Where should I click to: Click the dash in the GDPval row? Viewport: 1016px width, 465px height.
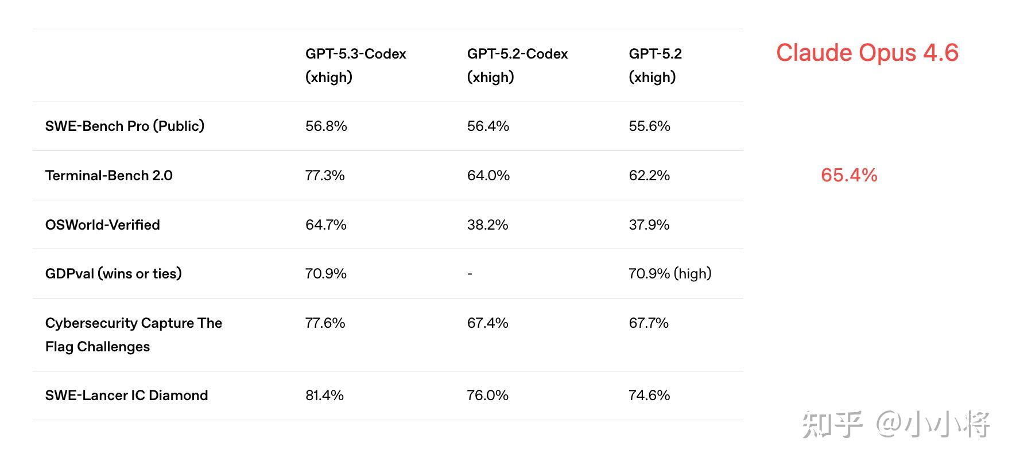click(x=470, y=274)
